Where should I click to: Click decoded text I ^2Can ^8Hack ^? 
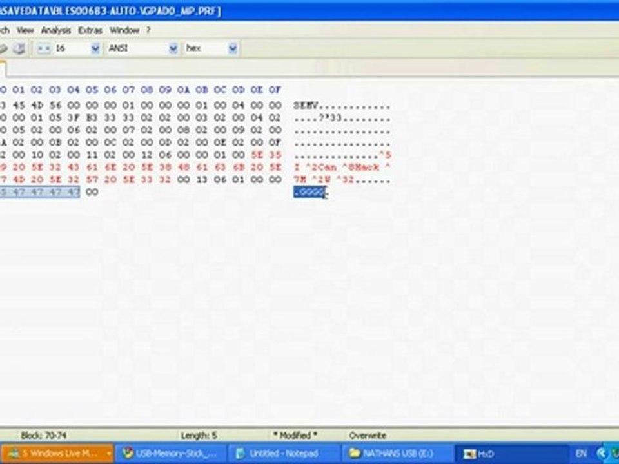(x=342, y=168)
